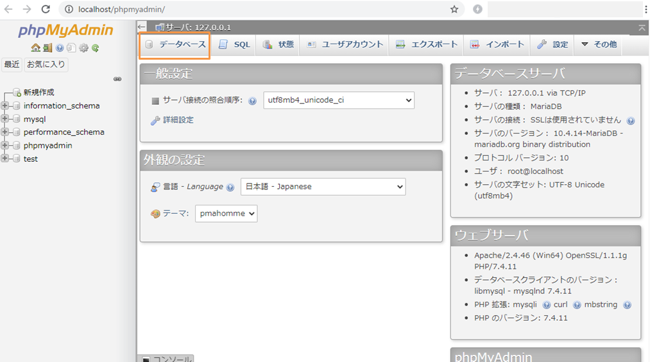
Task: Open phpMyAdmin documentation help icon
Action: click(60, 48)
